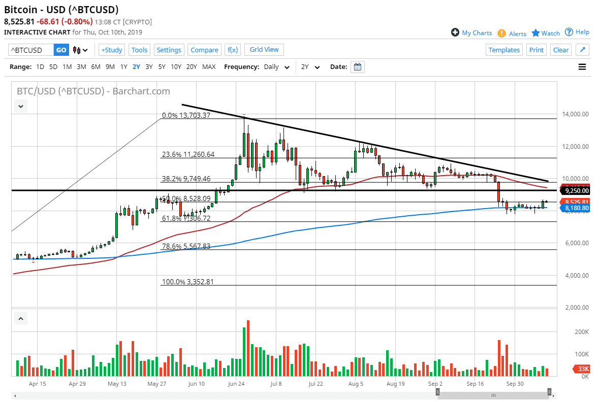
Task: Open Help
Action: pos(577,32)
